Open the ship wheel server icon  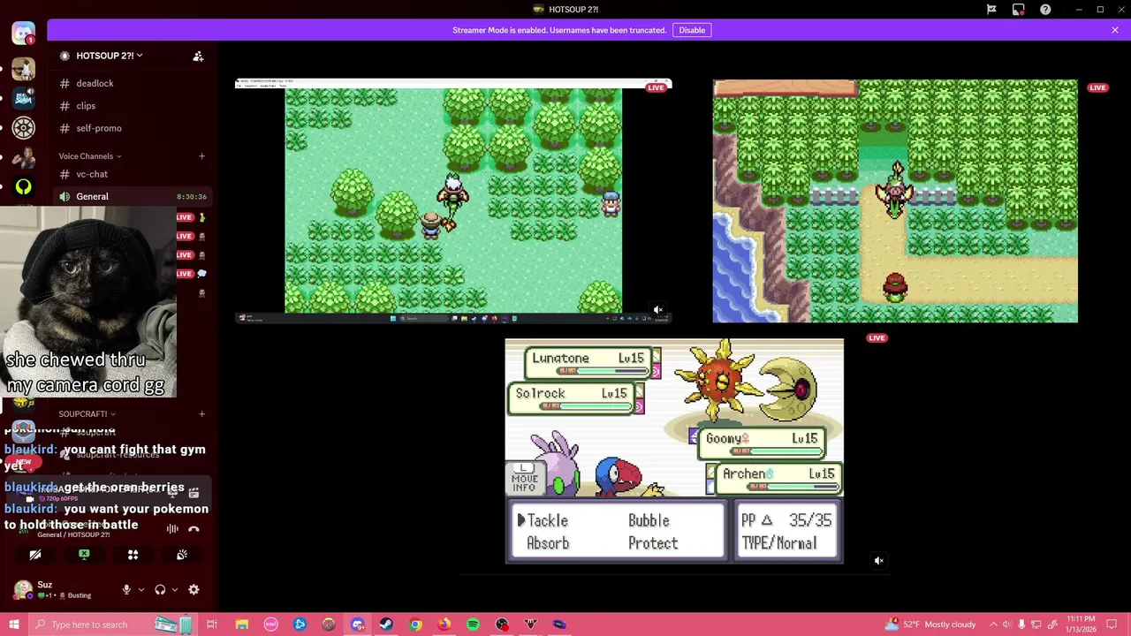click(23, 128)
